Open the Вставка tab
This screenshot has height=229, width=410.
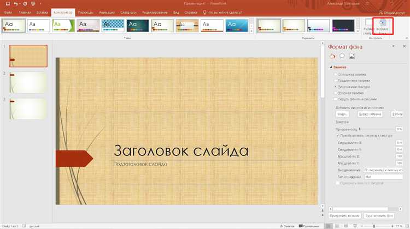(x=42, y=12)
